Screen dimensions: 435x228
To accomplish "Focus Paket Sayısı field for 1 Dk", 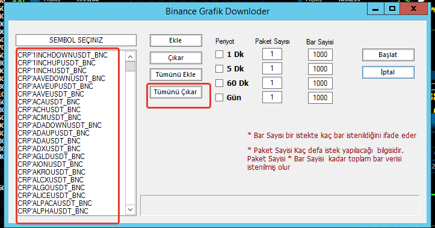I will [x=272, y=54].
